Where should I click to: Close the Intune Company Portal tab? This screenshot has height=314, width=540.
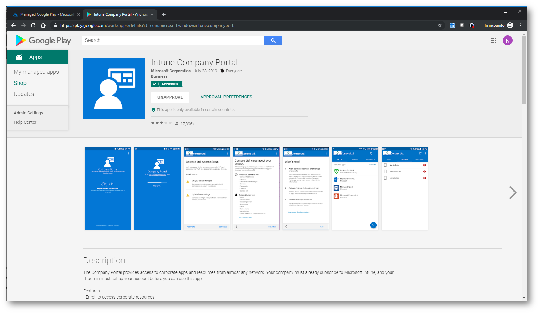click(x=152, y=14)
